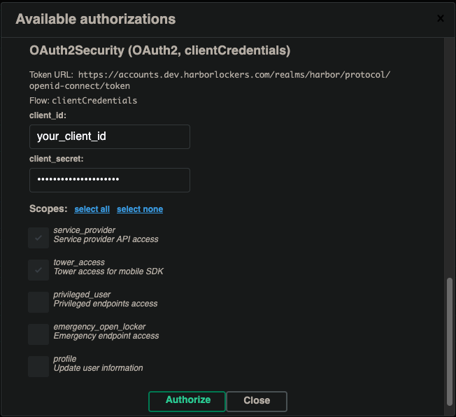Viewport: 456px width, 417px height.
Task: Enable the emergency_open_locker scope checkbox
Action: (38, 334)
